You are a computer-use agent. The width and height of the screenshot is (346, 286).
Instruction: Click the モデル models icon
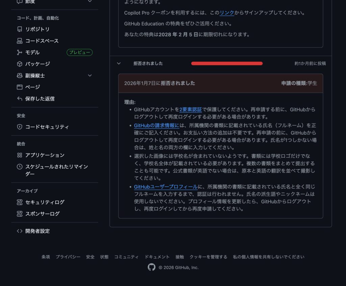pyautogui.click(x=20, y=52)
